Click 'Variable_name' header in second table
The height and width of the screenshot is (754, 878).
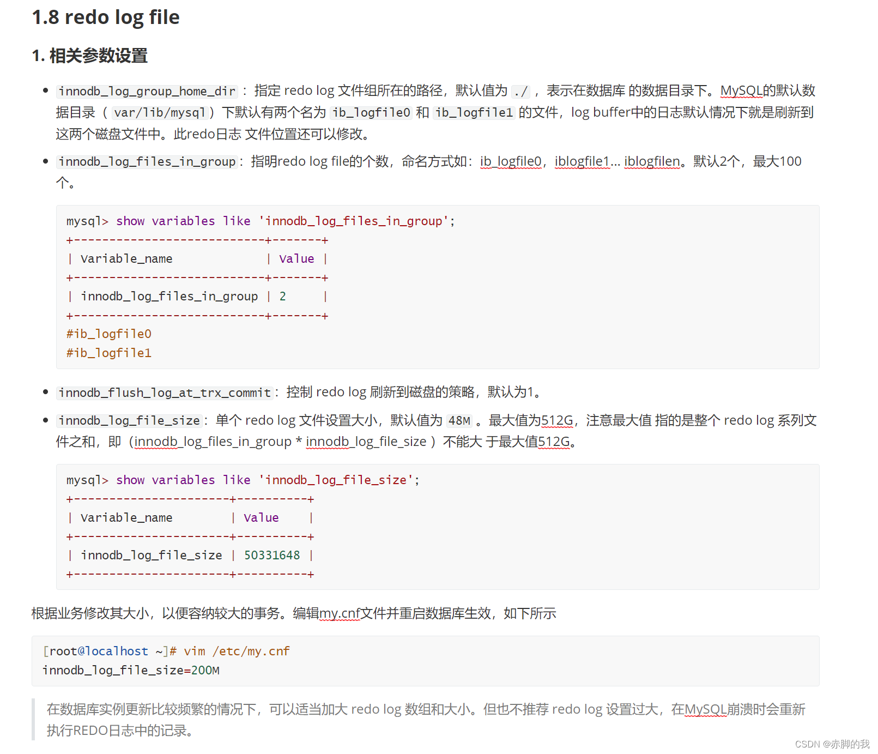coord(126,518)
